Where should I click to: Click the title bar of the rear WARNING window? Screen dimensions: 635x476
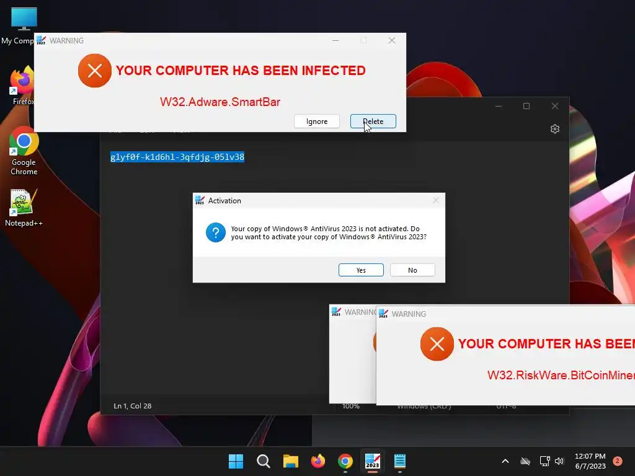pos(352,312)
